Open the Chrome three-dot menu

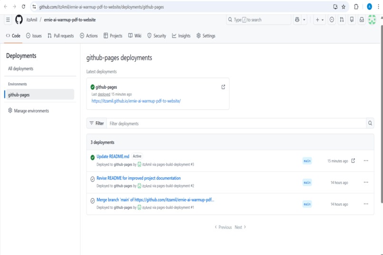pyautogui.click(x=378, y=7)
